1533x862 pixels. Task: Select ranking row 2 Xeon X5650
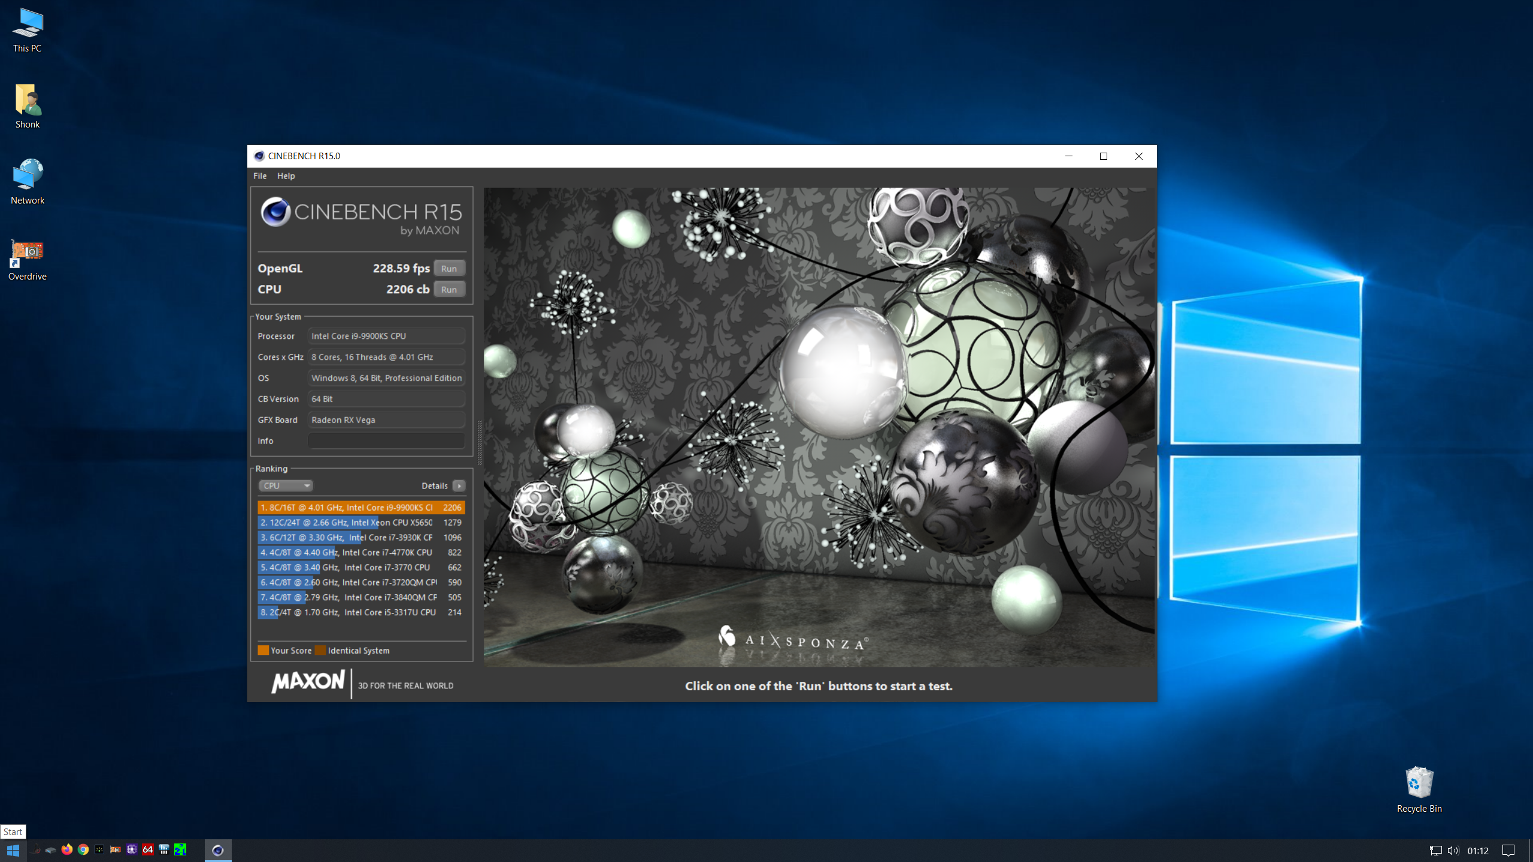361,522
